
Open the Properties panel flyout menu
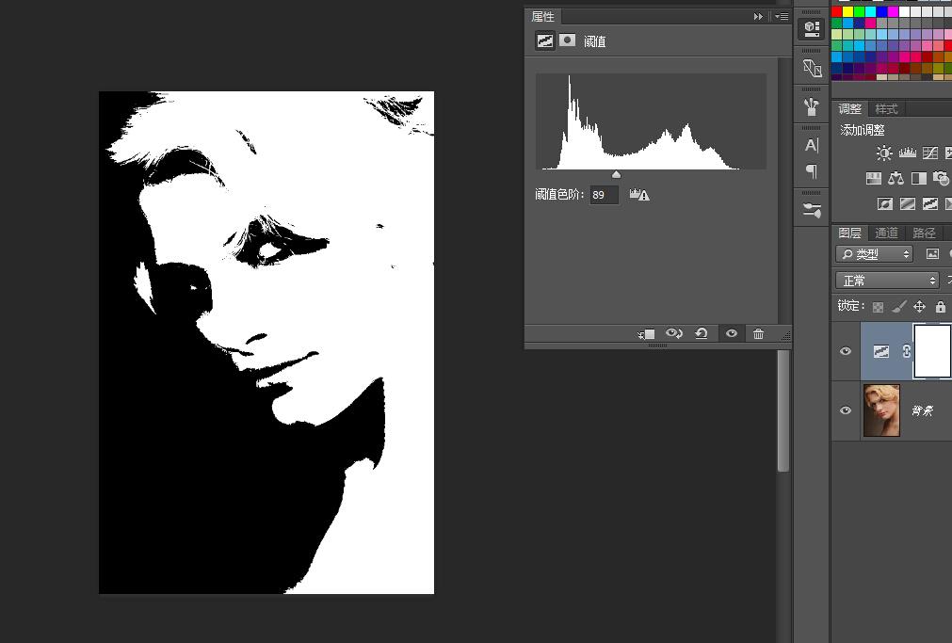coord(782,16)
